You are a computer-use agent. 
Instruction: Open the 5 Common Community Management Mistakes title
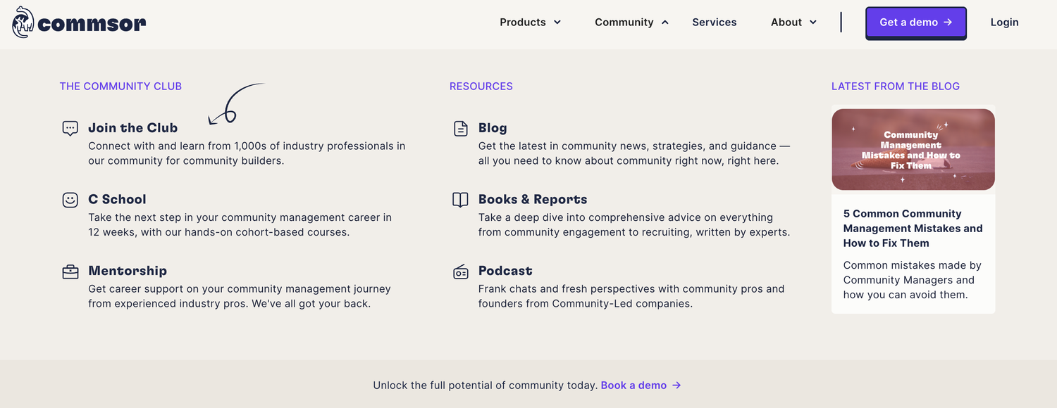tap(913, 229)
